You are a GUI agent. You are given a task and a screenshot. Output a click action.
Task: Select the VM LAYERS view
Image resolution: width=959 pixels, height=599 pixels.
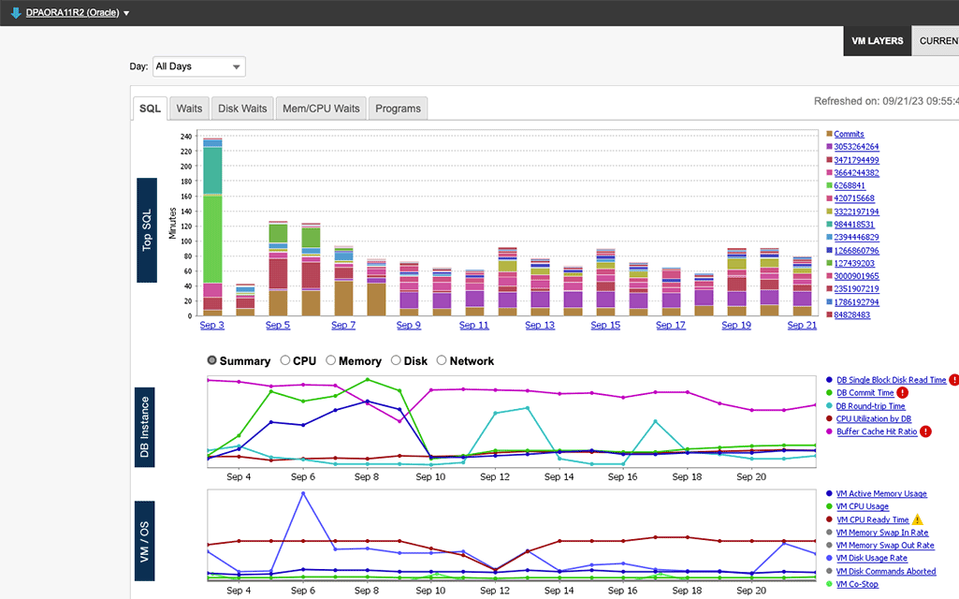point(877,40)
